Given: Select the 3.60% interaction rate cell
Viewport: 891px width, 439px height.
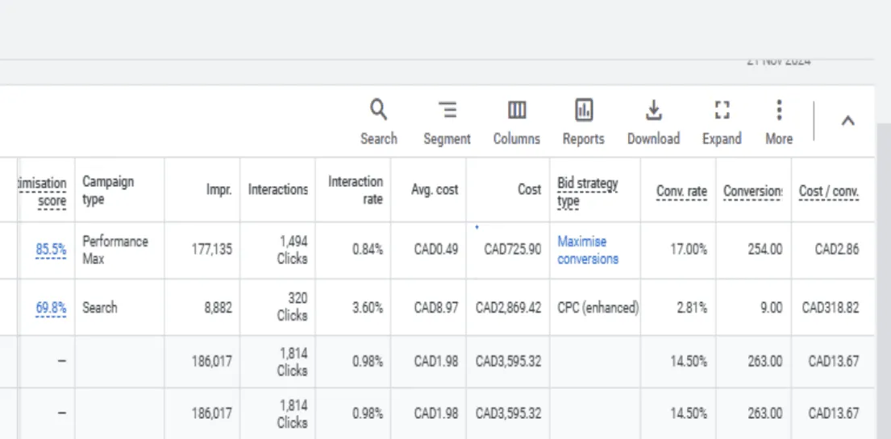Looking at the screenshot, I should [x=353, y=307].
